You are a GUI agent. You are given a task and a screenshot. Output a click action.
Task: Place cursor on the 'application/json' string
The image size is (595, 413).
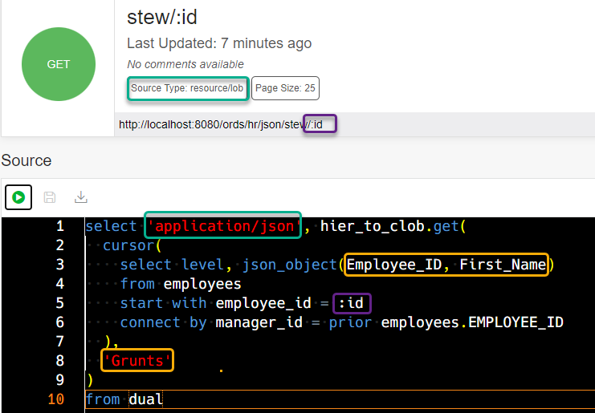pyautogui.click(x=222, y=226)
